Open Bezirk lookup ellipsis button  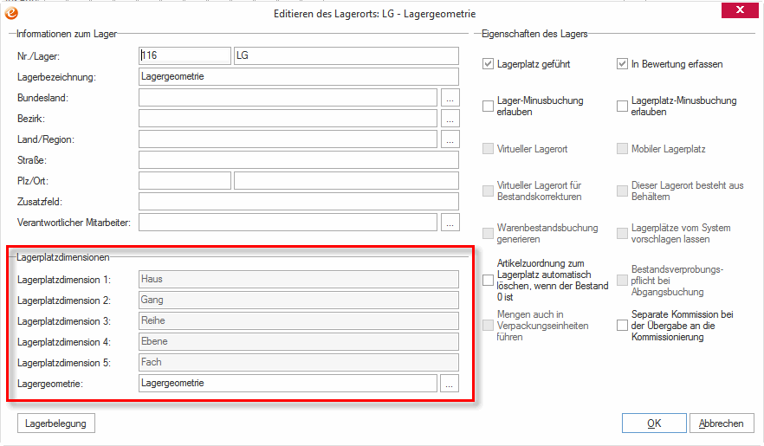pyautogui.click(x=450, y=119)
